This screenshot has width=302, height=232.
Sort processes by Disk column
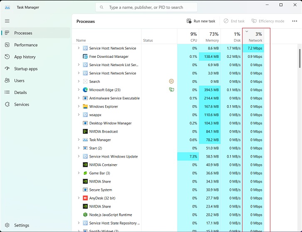point(232,37)
